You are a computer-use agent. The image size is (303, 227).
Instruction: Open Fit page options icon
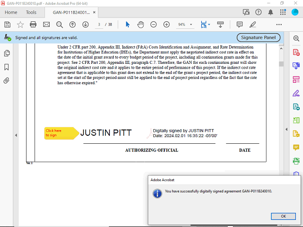pos(204,25)
